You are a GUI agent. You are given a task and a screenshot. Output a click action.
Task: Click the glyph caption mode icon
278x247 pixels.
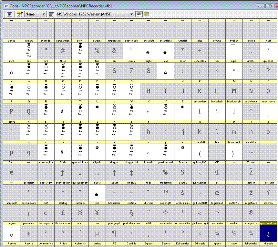(x=20, y=14)
